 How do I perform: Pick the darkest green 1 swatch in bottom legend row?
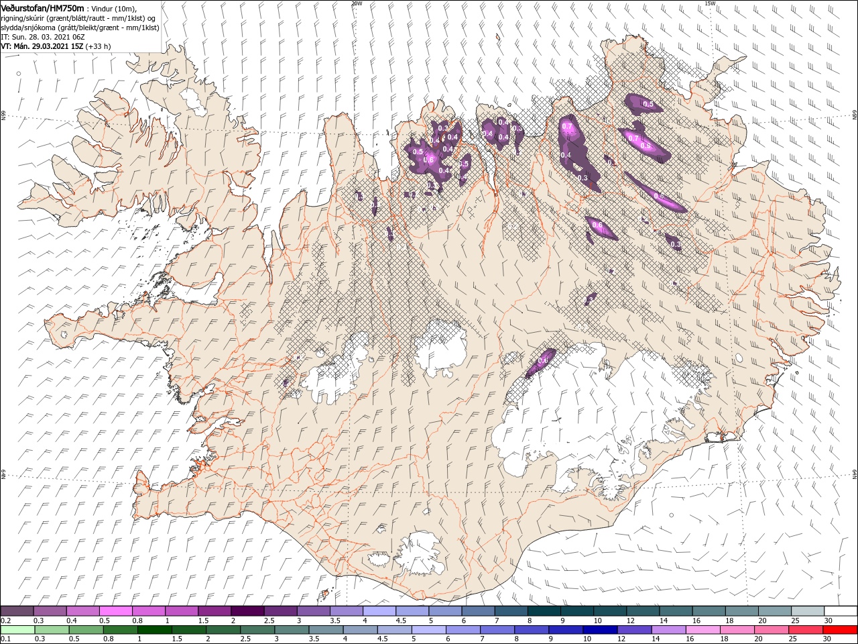click(154, 630)
